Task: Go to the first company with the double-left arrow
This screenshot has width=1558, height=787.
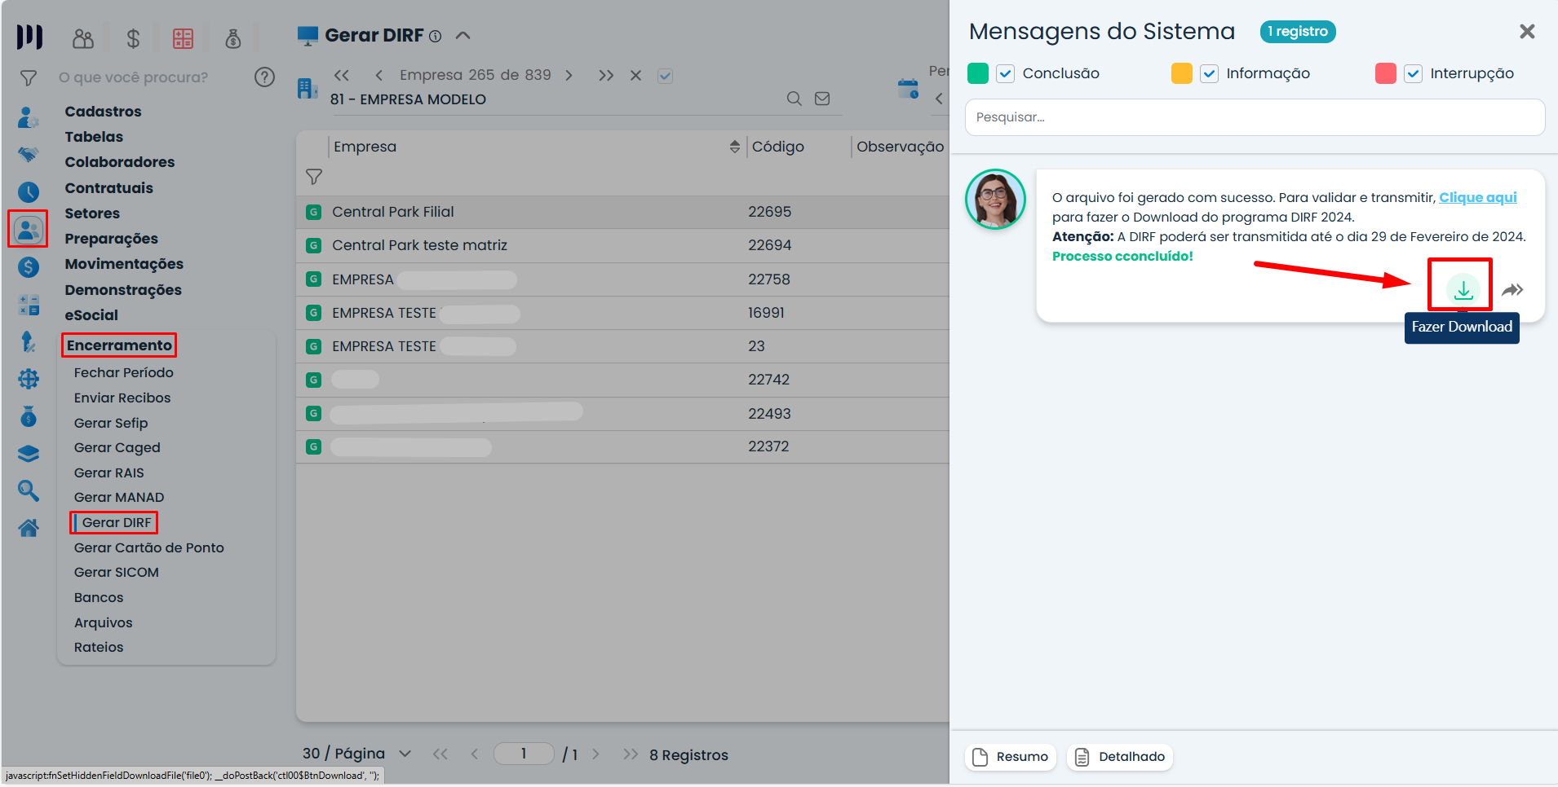Action: pyautogui.click(x=342, y=75)
